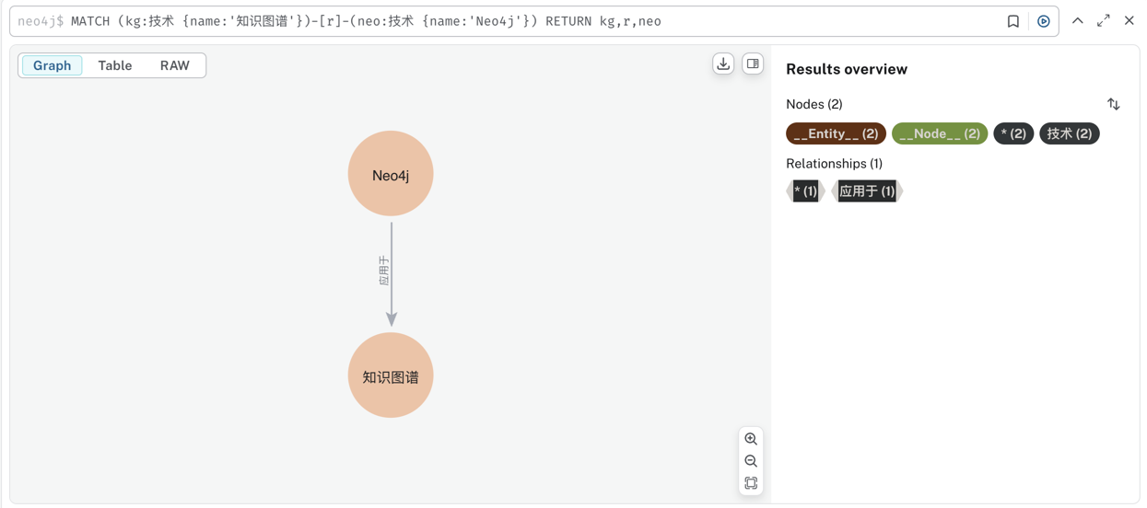
Task: Switch to the RAW view tab
Action: pos(174,65)
